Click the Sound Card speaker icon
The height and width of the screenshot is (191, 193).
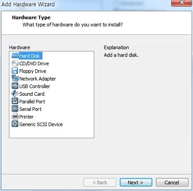(15, 93)
